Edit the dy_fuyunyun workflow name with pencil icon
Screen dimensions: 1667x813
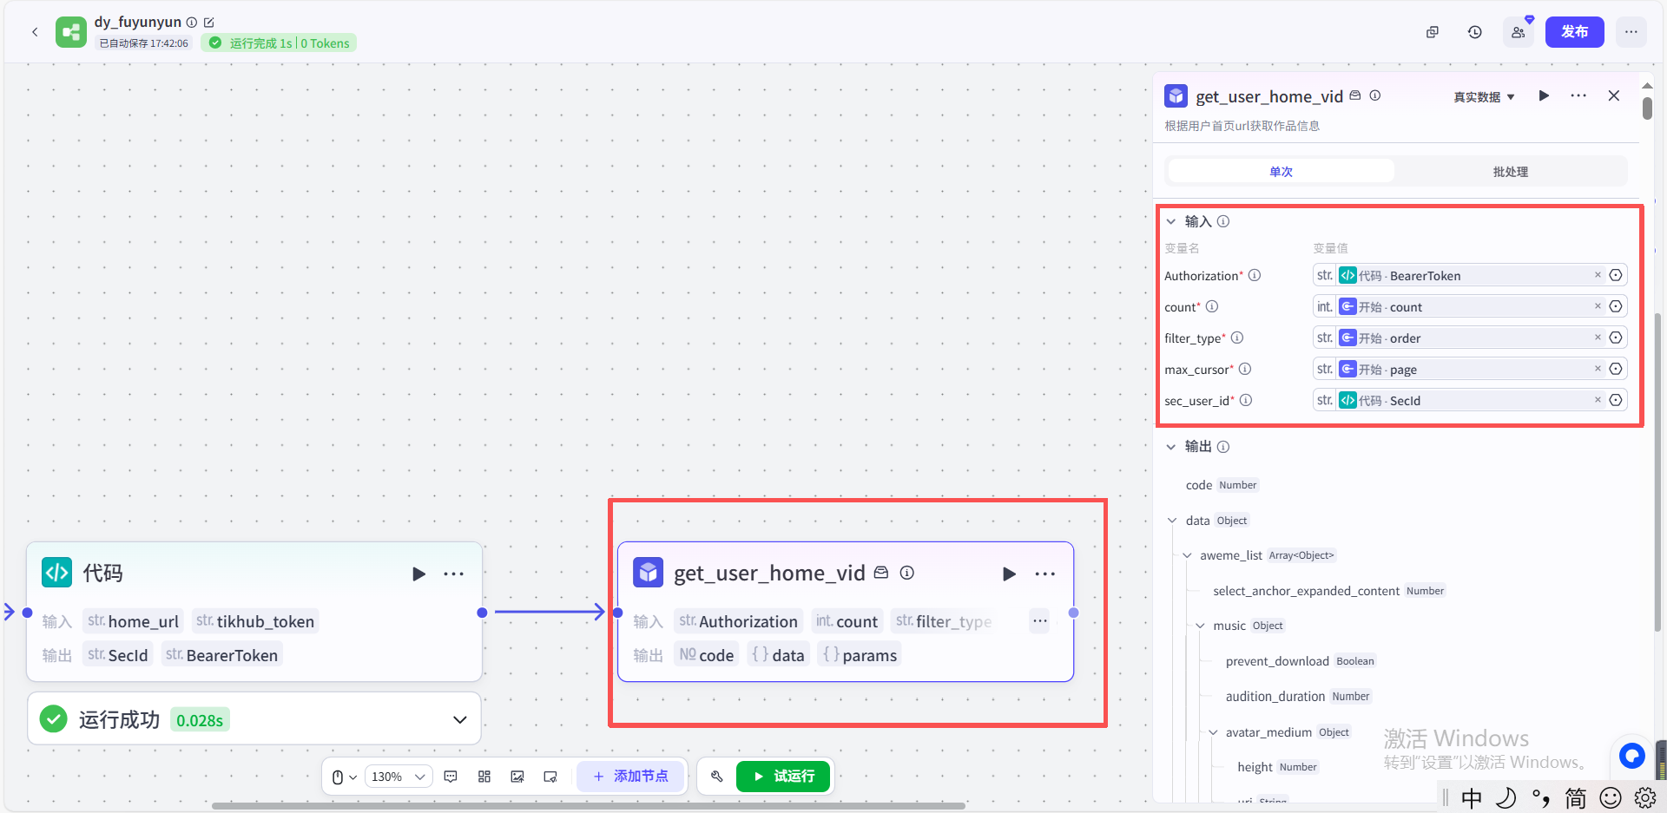point(209,23)
